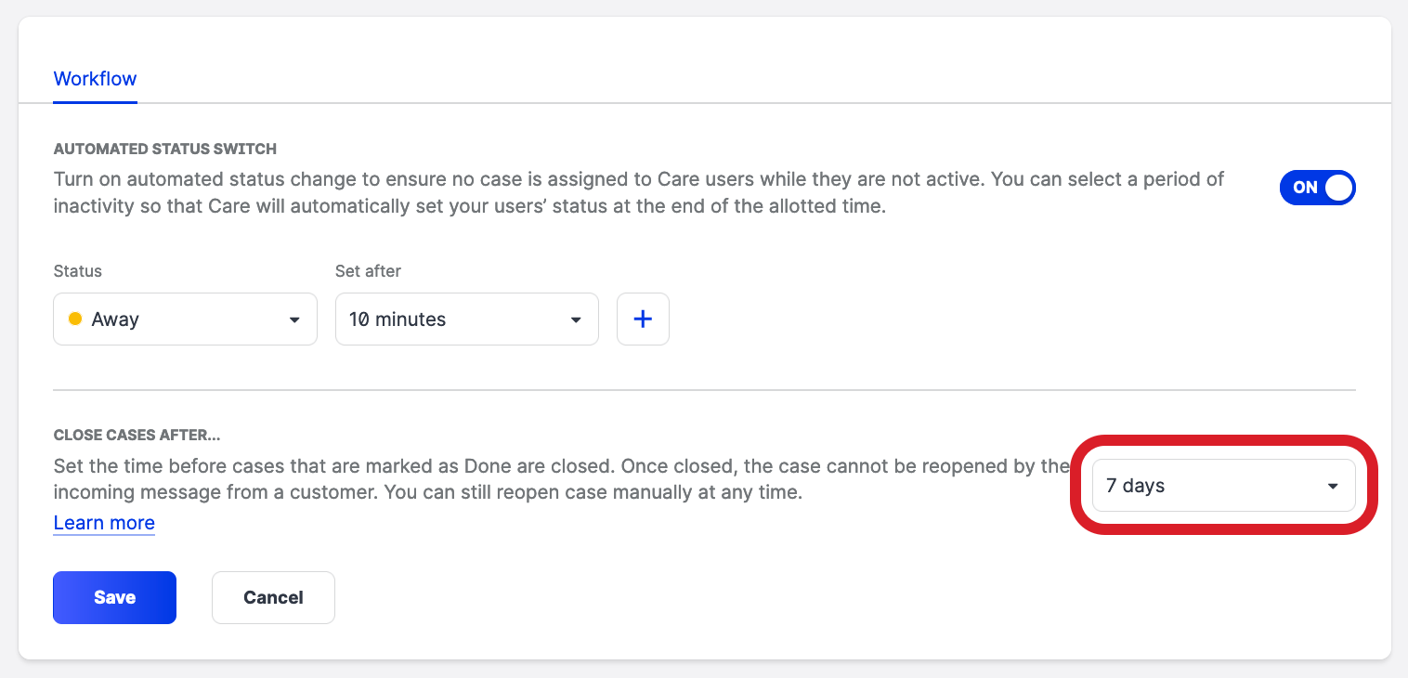Switch to the Workflow tab
The image size is (1408, 678).
click(95, 79)
